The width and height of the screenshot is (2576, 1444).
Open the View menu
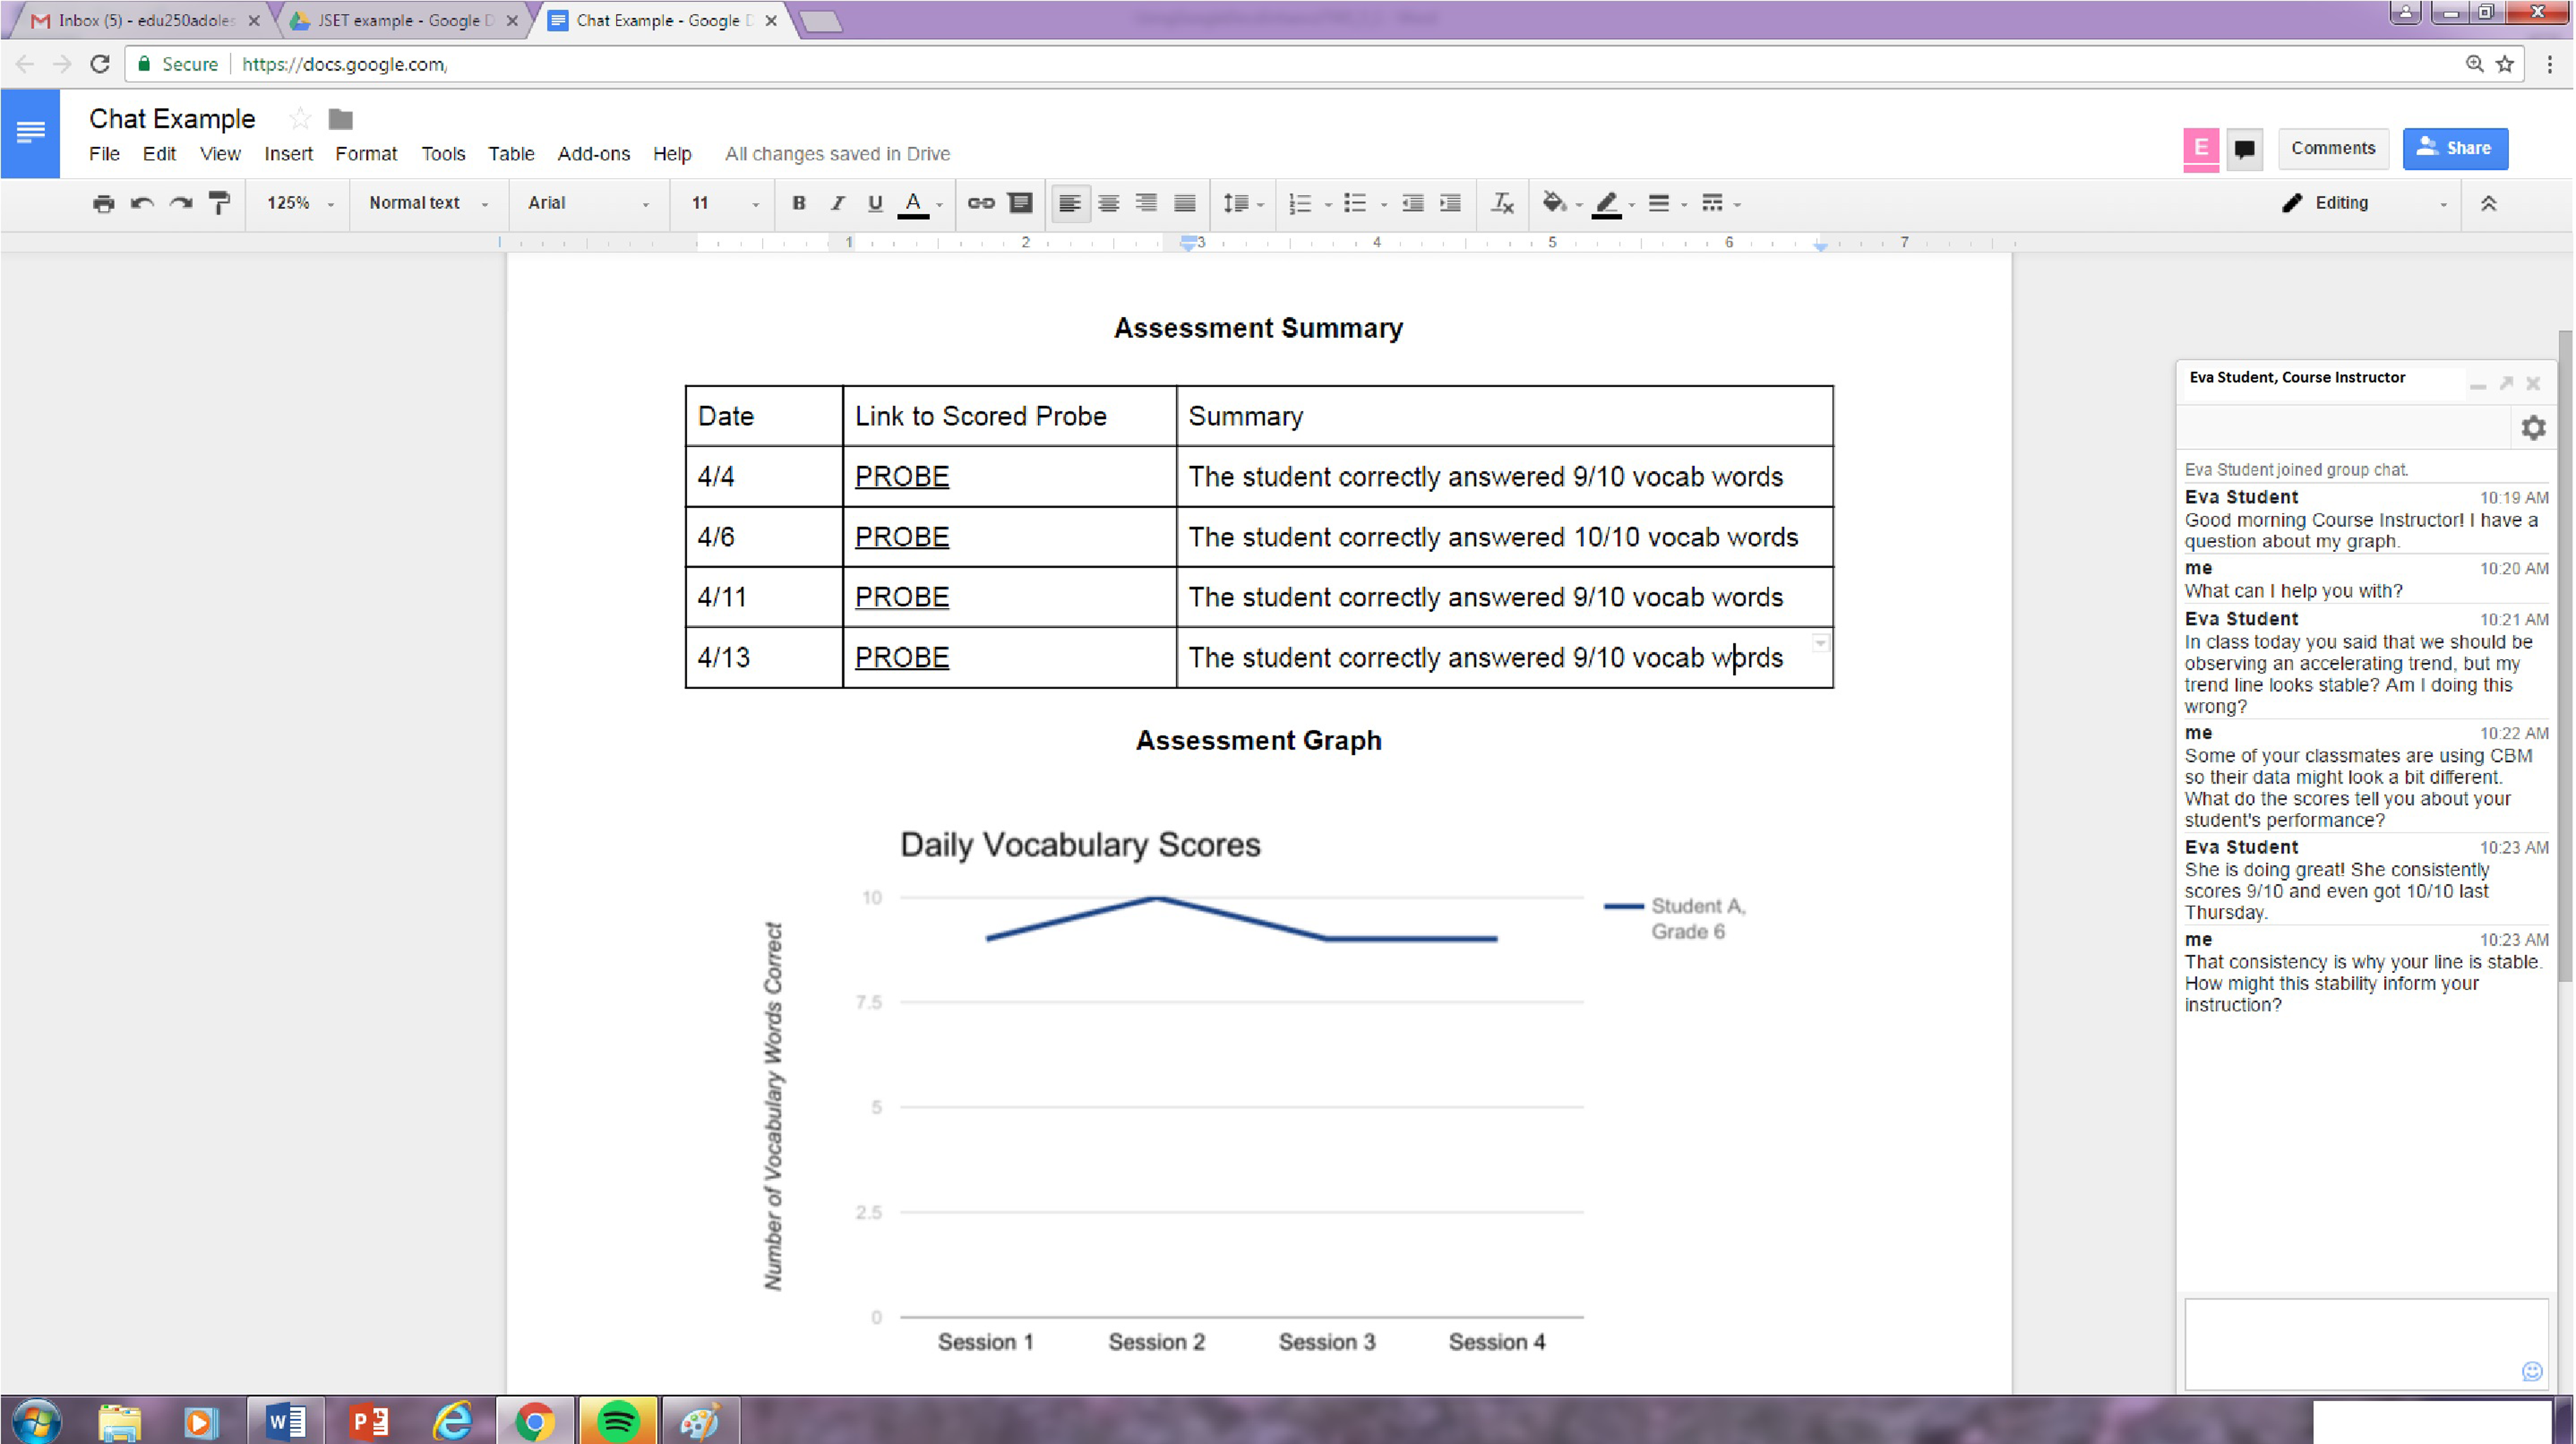pyautogui.click(x=220, y=154)
